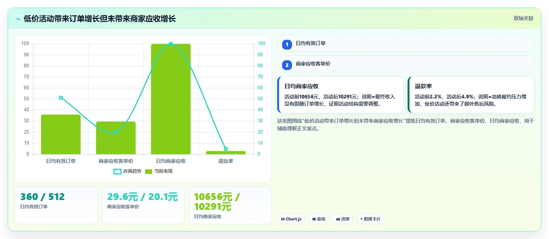Click the 日均商家应收 tall green bar
The width and height of the screenshot is (549, 239).
coord(171,99)
